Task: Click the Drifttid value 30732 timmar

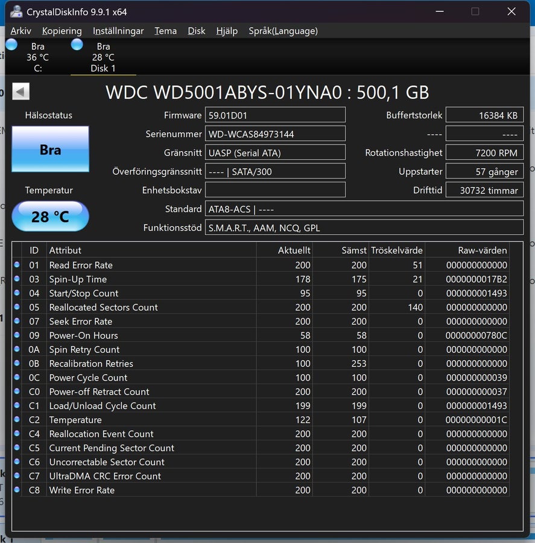Action: (484, 190)
